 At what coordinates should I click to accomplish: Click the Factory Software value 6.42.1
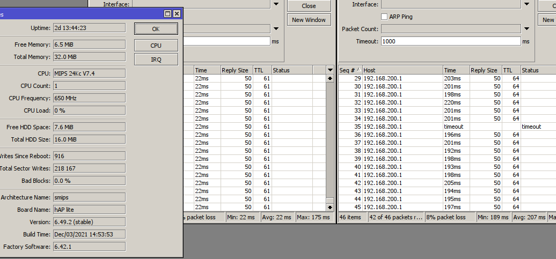89,247
